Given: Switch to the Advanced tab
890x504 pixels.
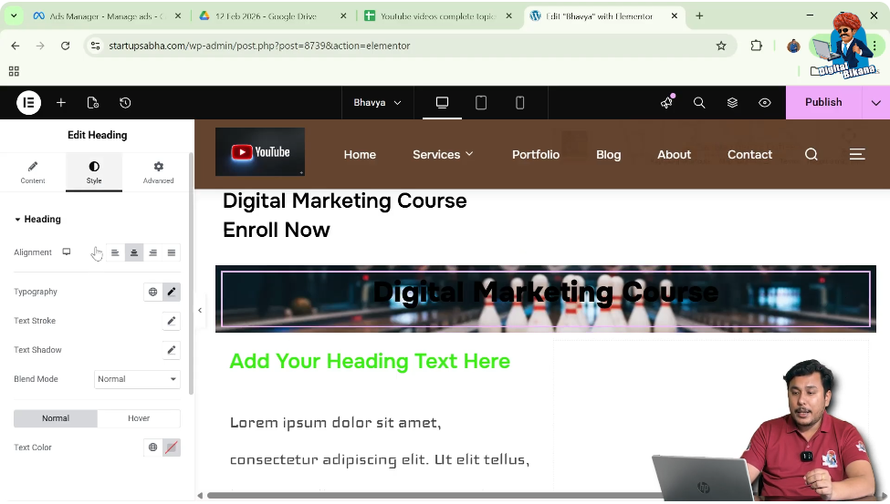Looking at the screenshot, I should (x=158, y=172).
